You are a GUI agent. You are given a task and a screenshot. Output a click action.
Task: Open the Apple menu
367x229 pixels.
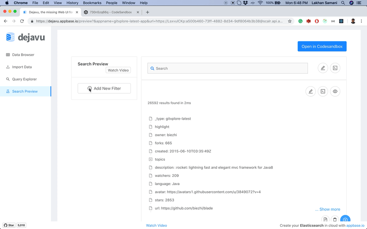(x=7, y=3)
